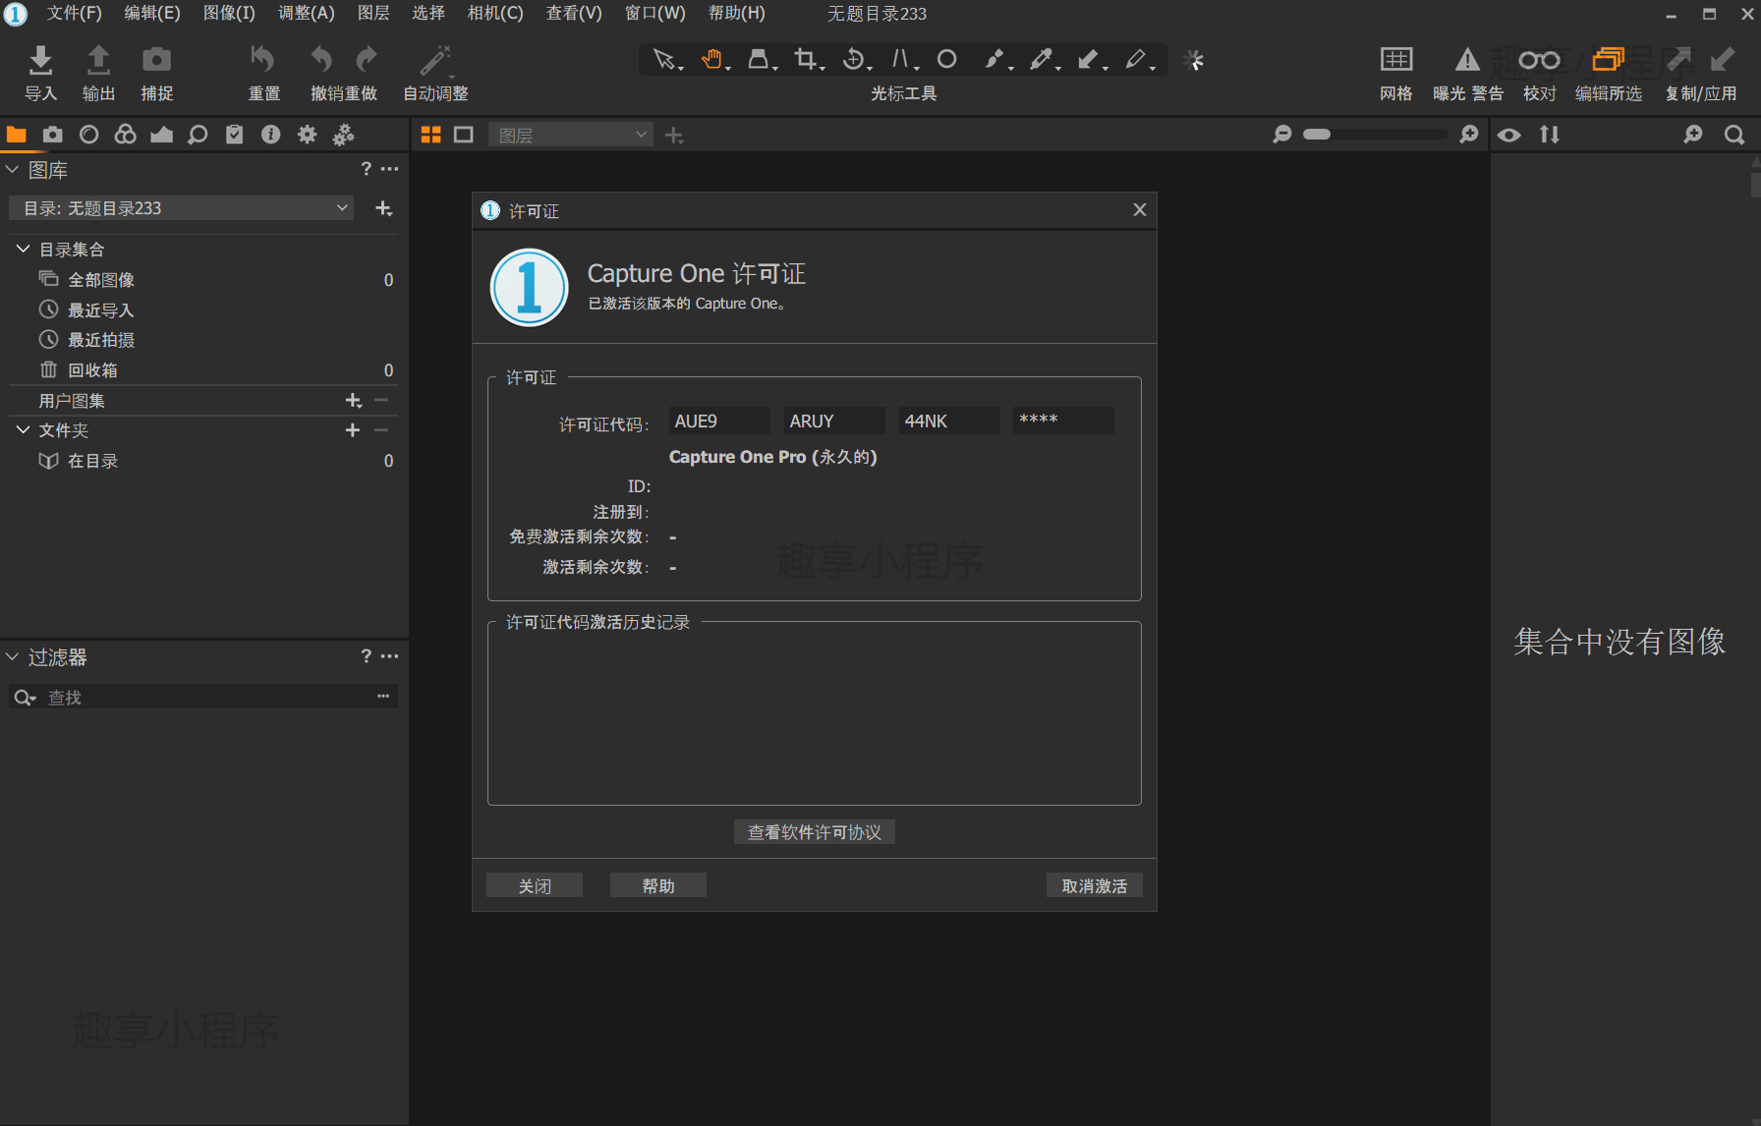Open the Edit (编辑) menu
This screenshot has width=1761, height=1126.
[152, 13]
